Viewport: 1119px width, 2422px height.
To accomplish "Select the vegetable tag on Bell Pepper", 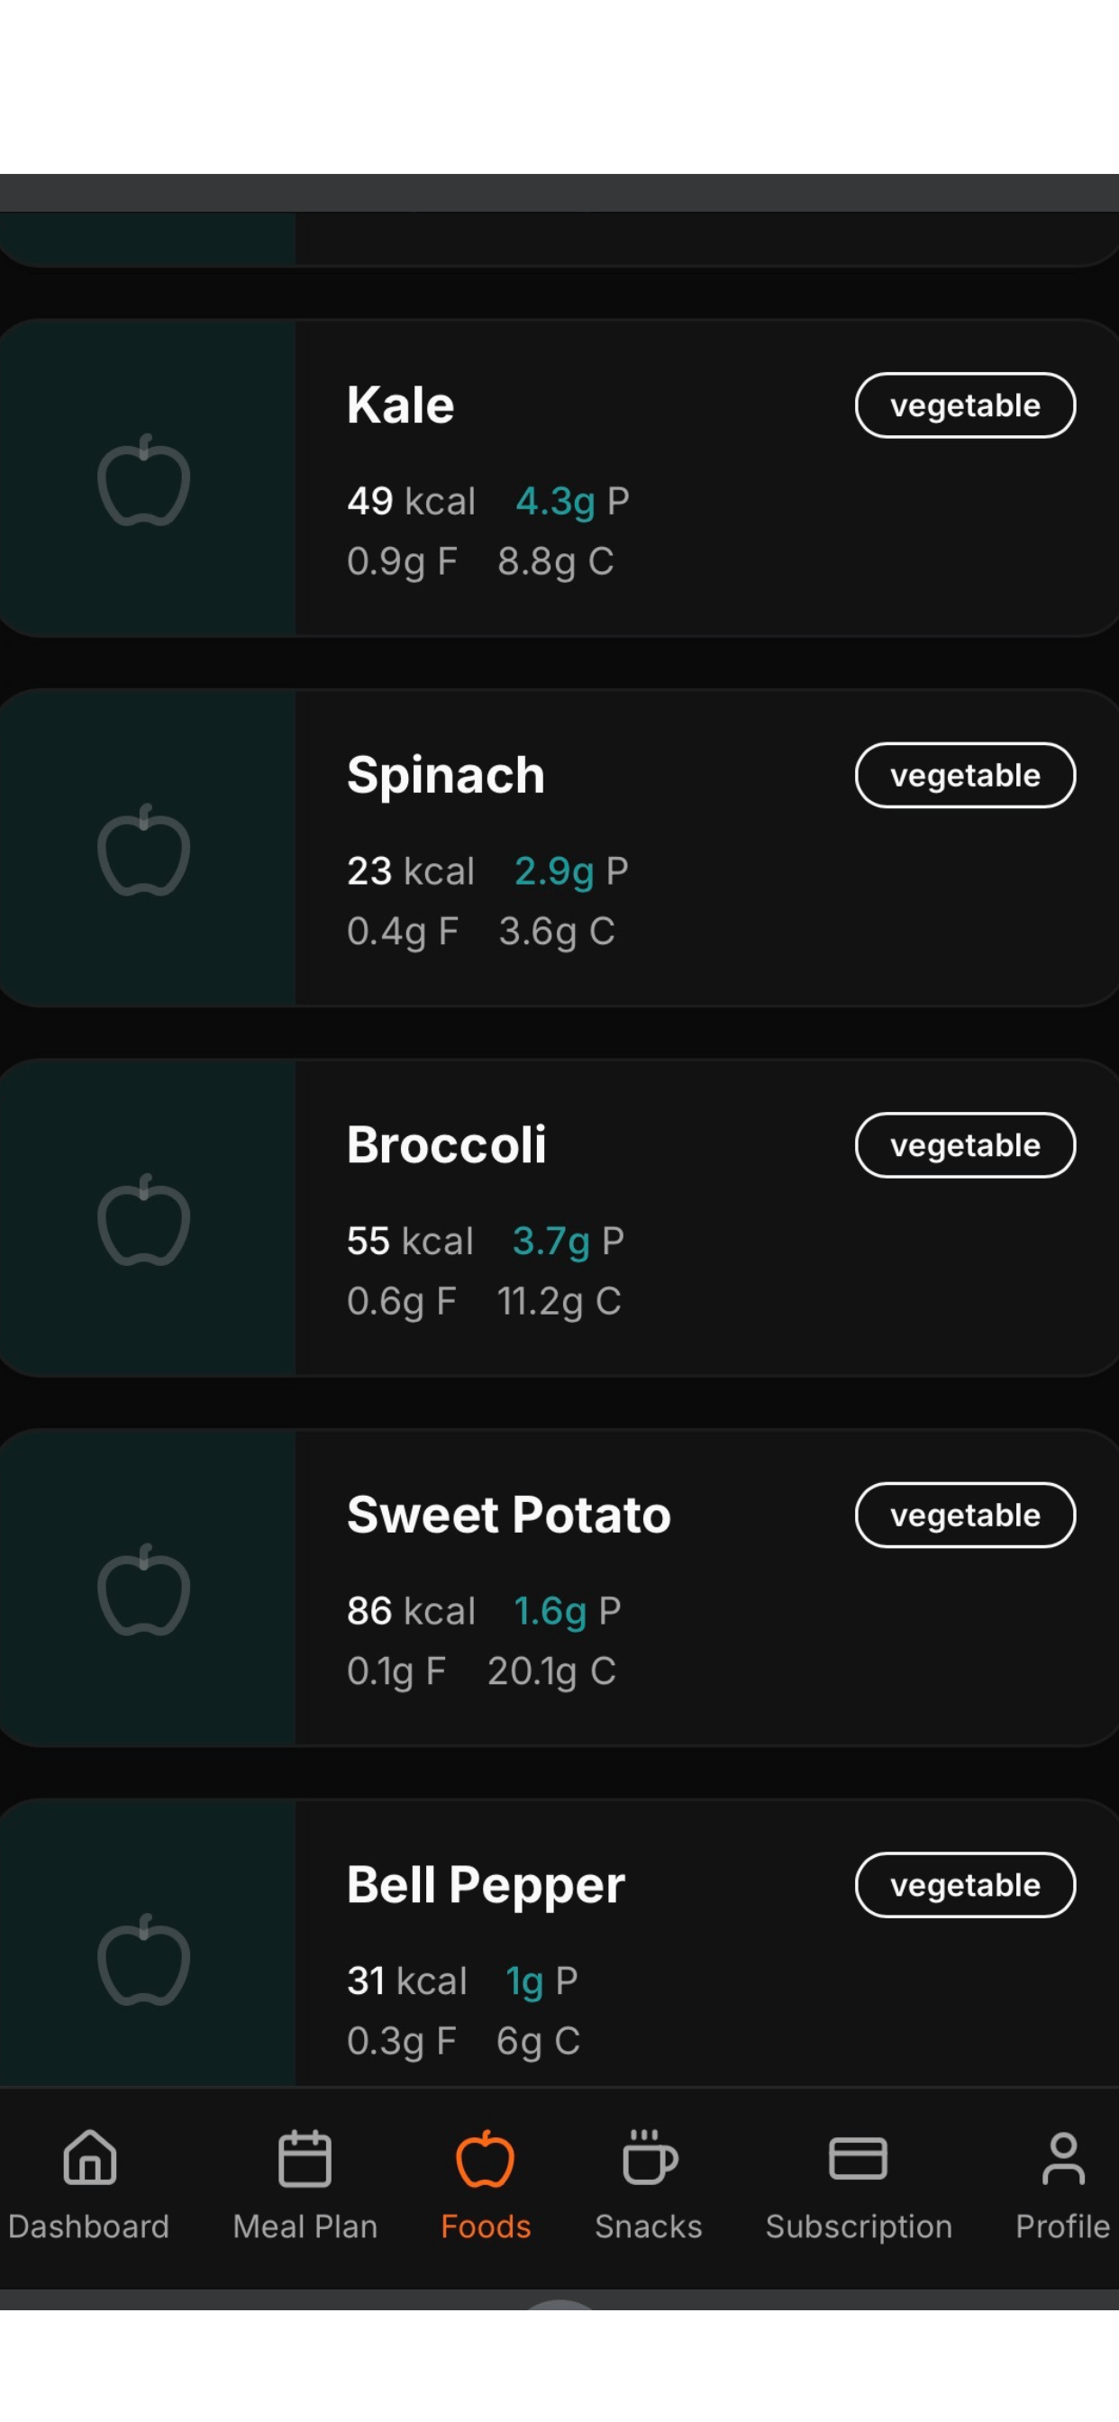I will coord(965,1885).
